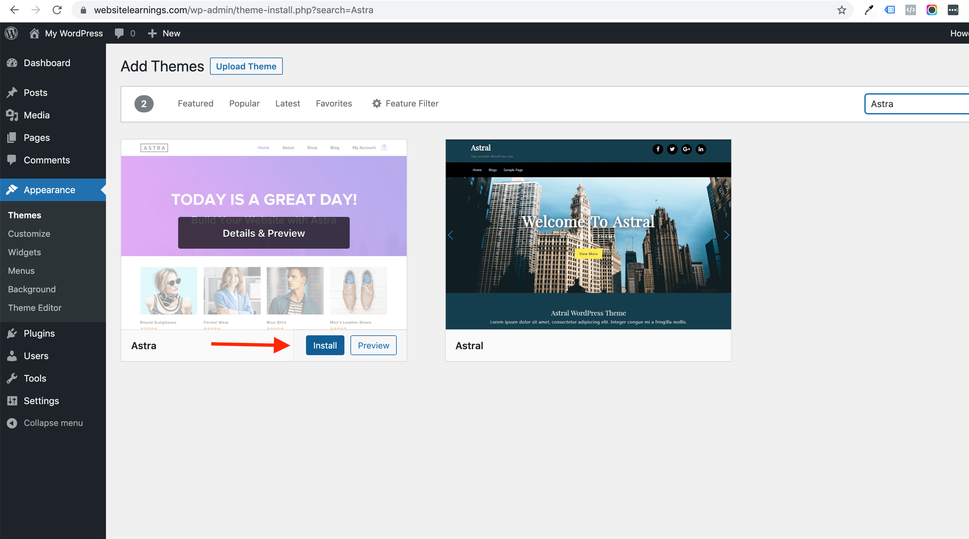Open the Themes submenu item
This screenshot has width=969, height=539.
25,215
